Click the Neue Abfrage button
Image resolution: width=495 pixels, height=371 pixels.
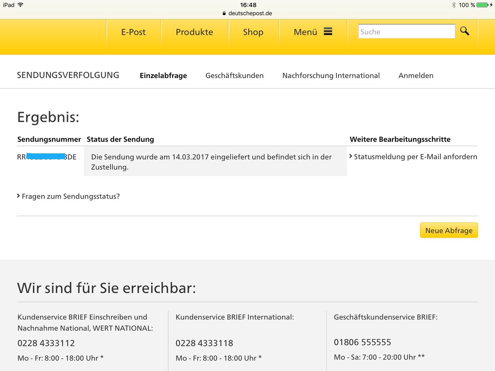point(449,230)
